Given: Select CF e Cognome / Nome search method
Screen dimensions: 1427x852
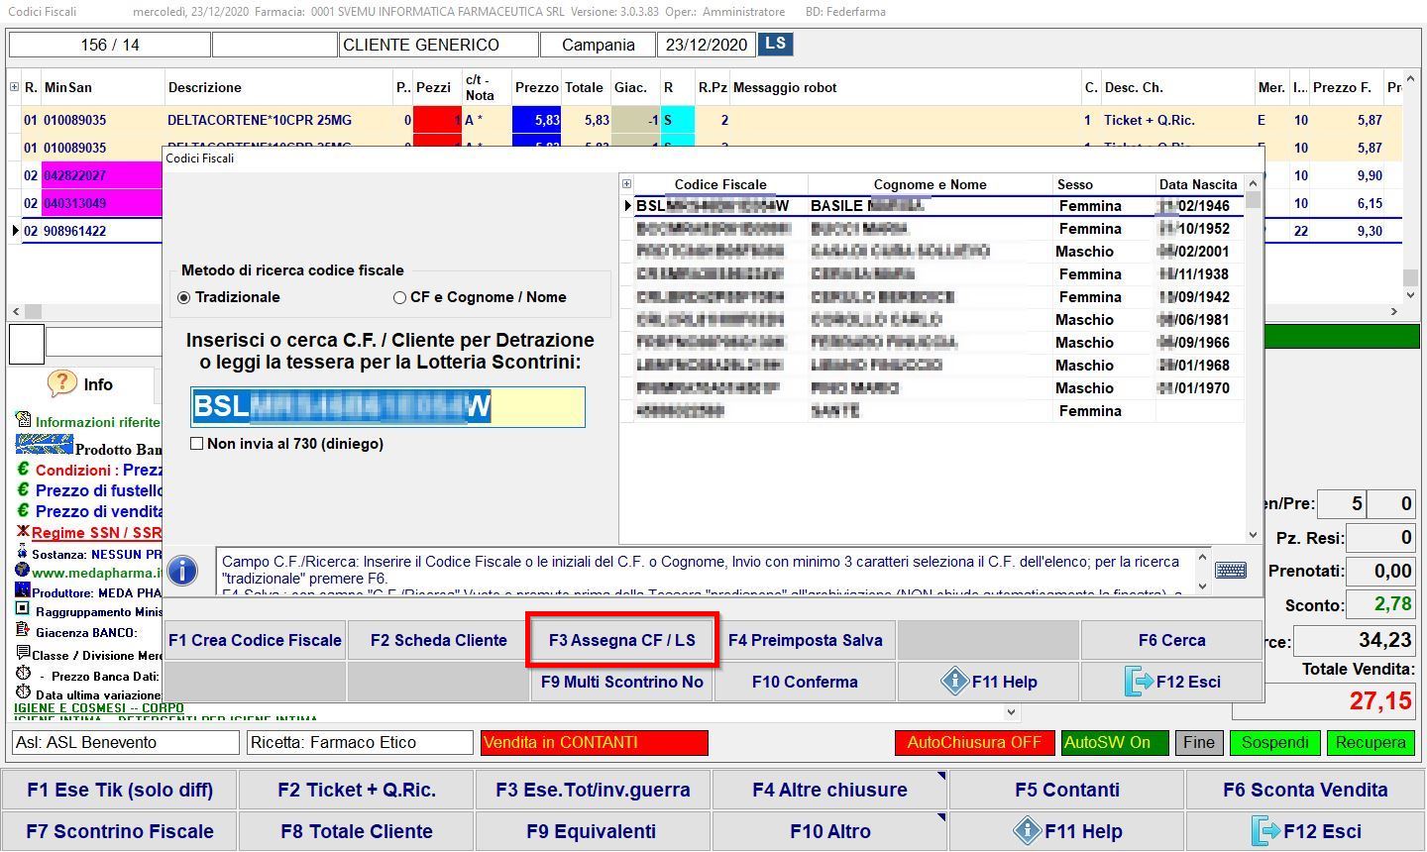Looking at the screenshot, I should click(x=400, y=297).
